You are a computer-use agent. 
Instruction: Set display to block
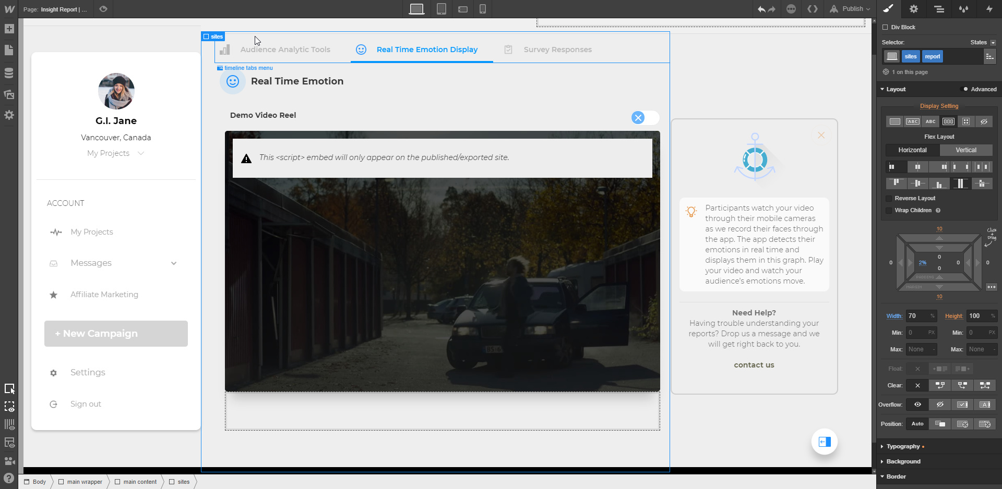(x=895, y=121)
